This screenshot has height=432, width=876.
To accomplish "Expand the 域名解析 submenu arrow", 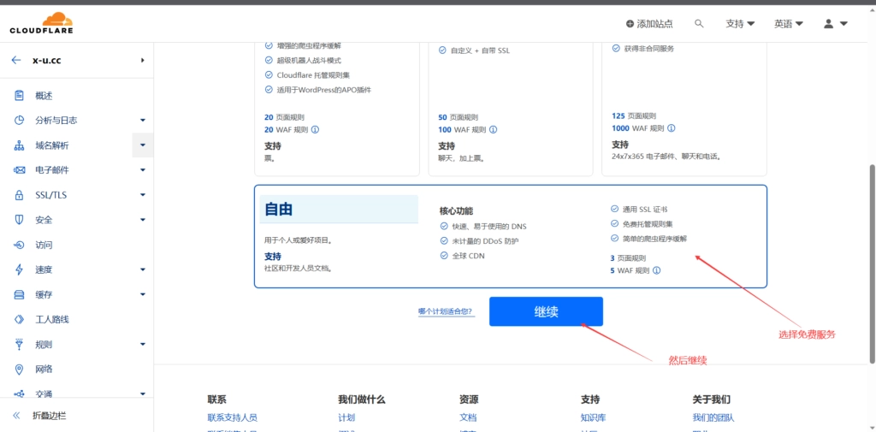I will point(143,145).
